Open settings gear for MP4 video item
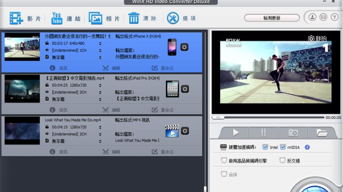The width and height of the screenshot is (343, 192). click(185, 131)
